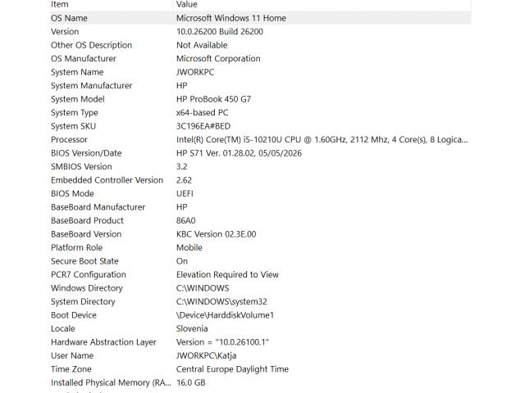Viewport: 525px width, 393px height.
Task: Select BaseBoard Product label
Action: coord(87,220)
